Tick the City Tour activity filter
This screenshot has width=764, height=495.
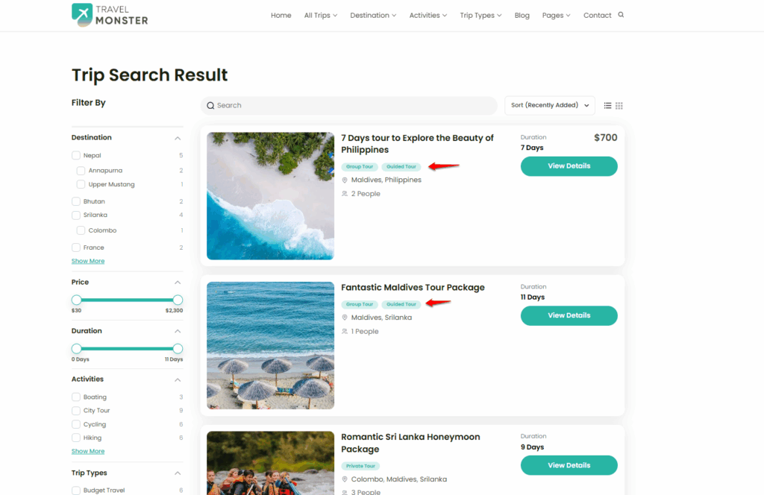(76, 411)
